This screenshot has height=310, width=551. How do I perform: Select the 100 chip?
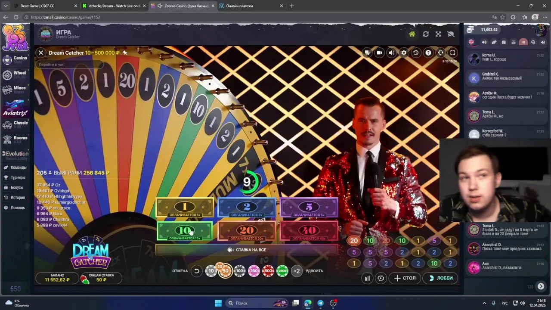tap(240, 271)
